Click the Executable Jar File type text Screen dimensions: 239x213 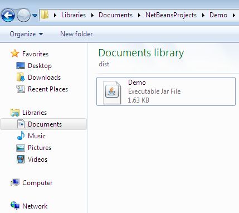(x=154, y=91)
